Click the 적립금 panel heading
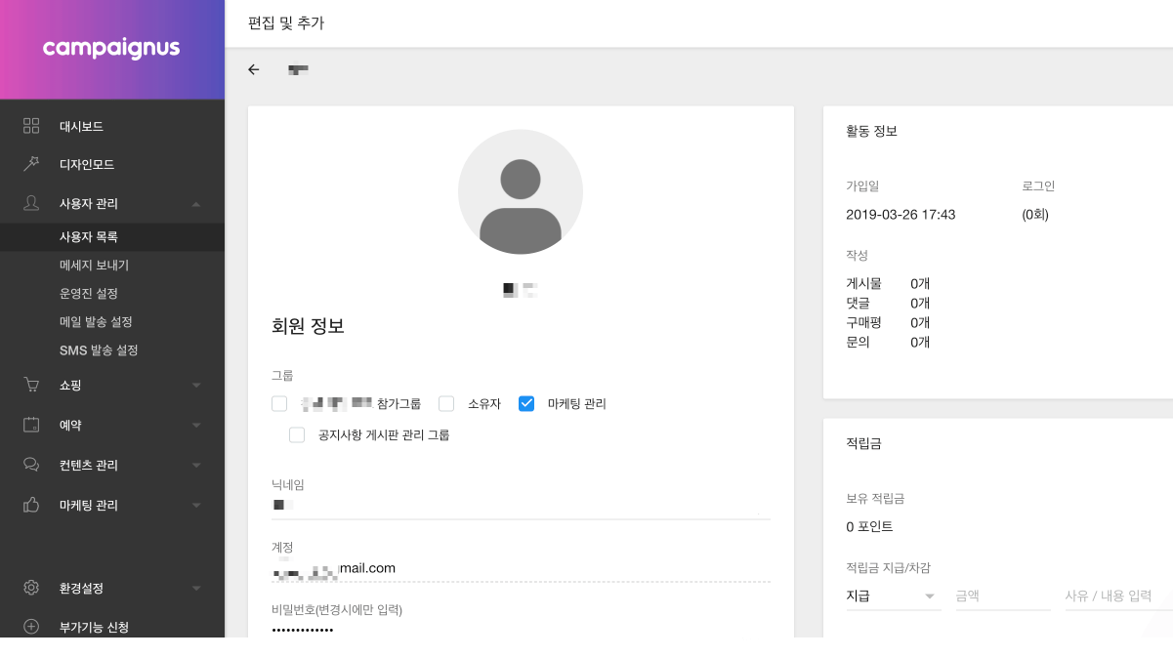 [864, 443]
